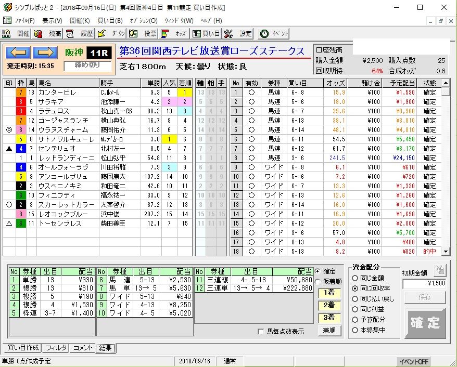
Task: Click the ◎ mark for ウラヌスチャーム
Action: (x=9, y=130)
